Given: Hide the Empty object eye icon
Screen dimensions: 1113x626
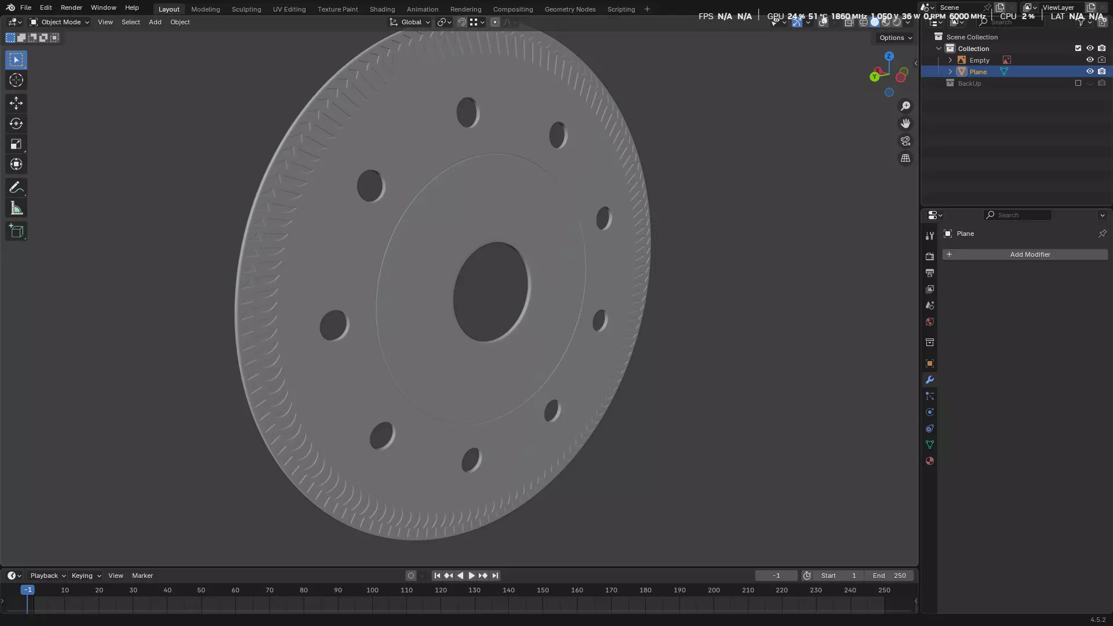Looking at the screenshot, I should coord(1090,60).
